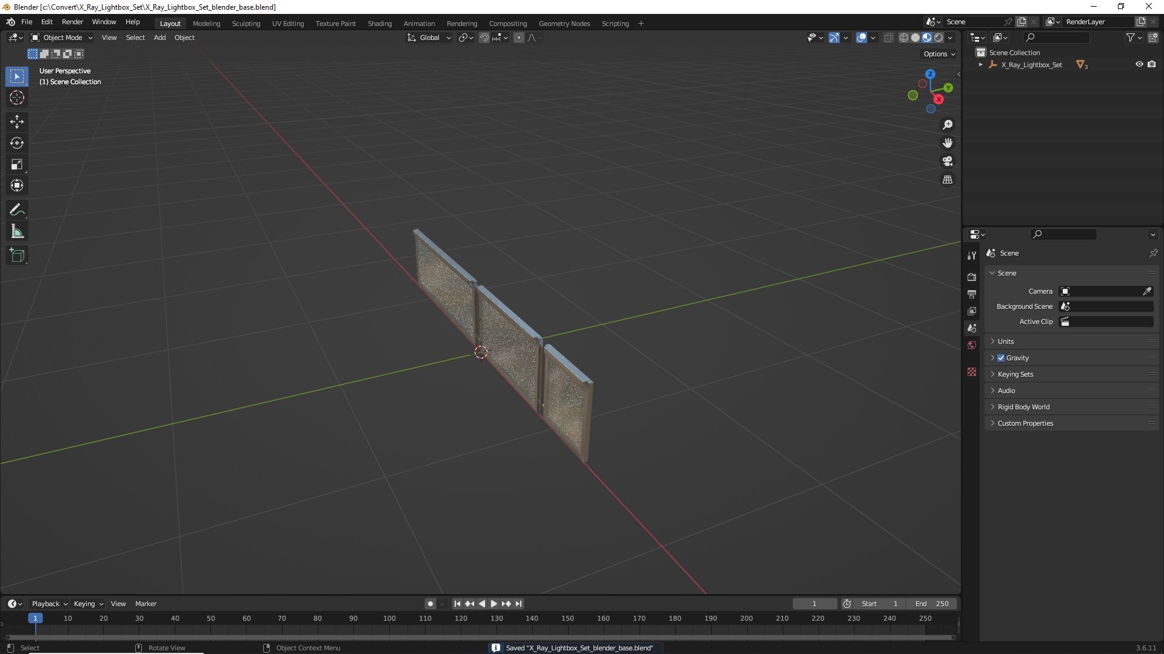Activate the Transform tool
The image size is (1164, 654).
click(17, 185)
